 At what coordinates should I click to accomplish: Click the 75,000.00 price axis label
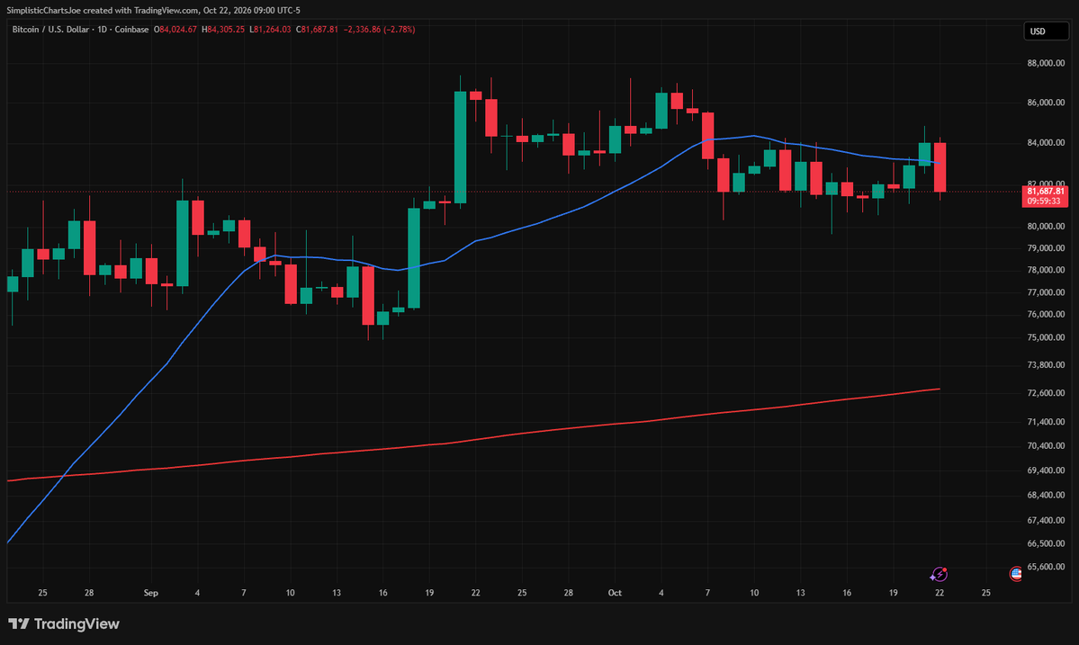(1046, 337)
